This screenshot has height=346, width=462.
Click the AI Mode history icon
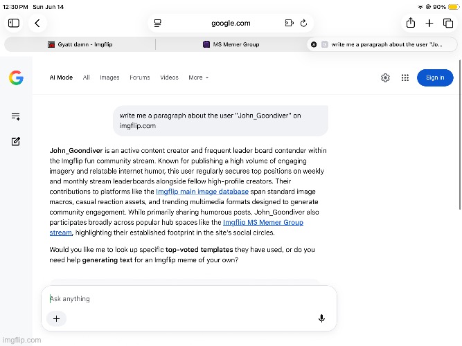tap(16, 117)
